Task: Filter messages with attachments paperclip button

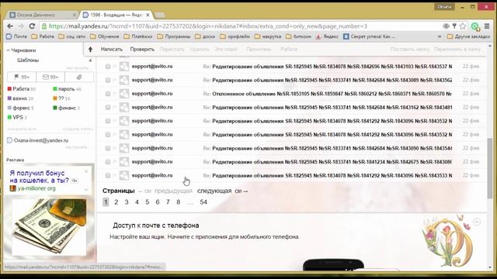Action: [79, 77]
